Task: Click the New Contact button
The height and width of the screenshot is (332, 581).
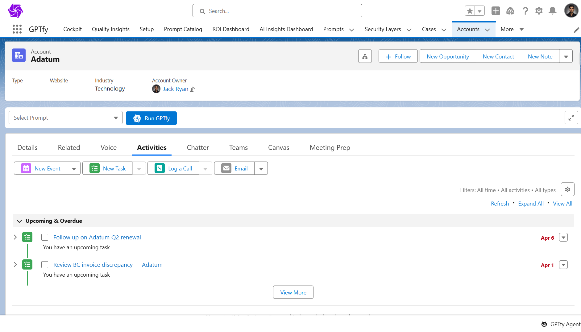Action: [x=498, y=56]
